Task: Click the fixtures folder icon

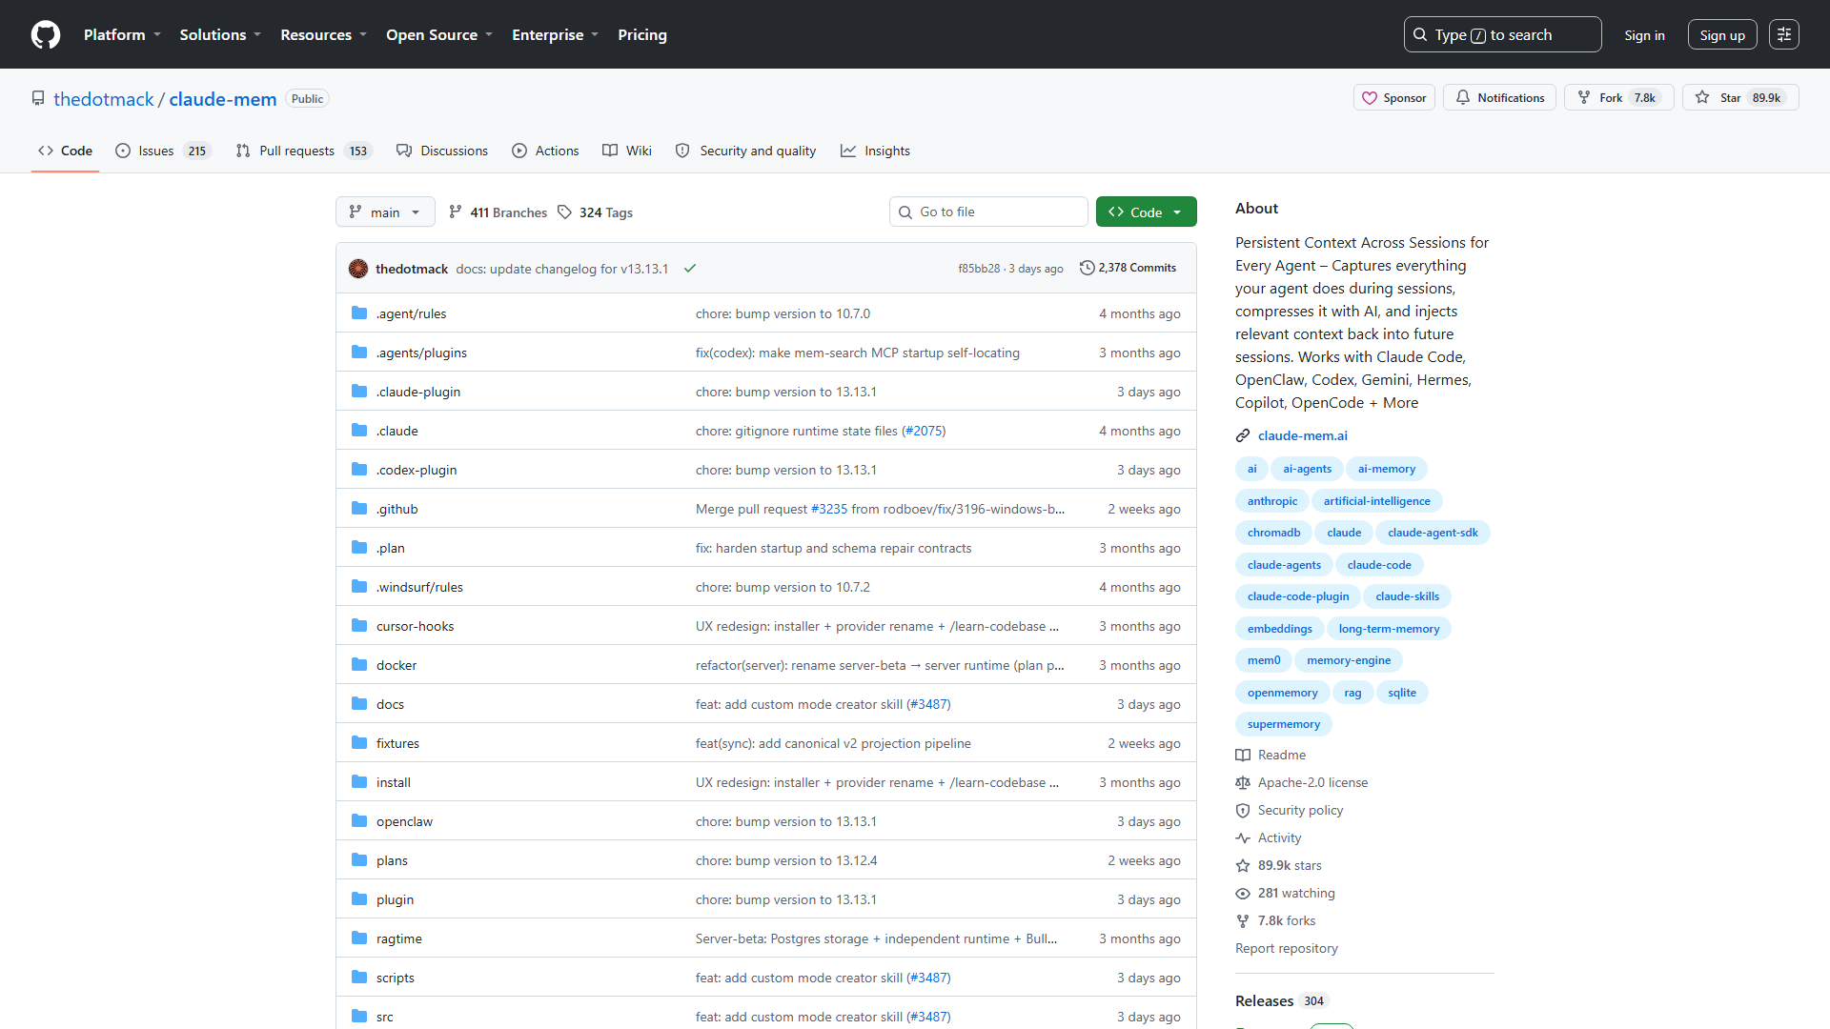Action: click(359, 743)
